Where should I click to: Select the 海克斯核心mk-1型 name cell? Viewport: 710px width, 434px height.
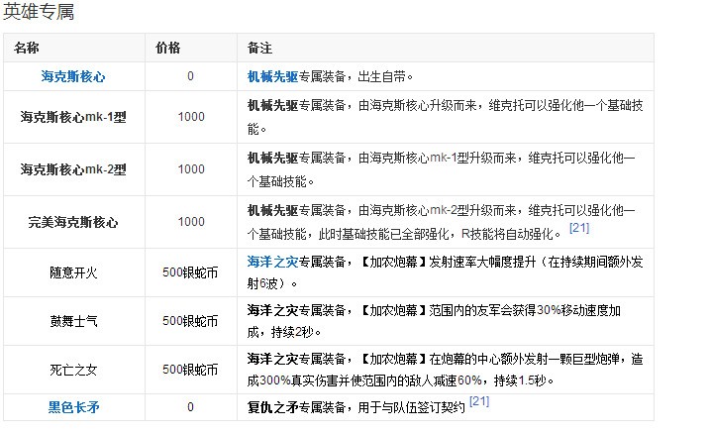click(x=73, y=117)
